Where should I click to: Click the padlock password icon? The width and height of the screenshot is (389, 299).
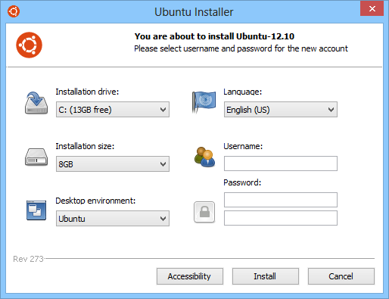pyautogui.click(x=204, y=212)
